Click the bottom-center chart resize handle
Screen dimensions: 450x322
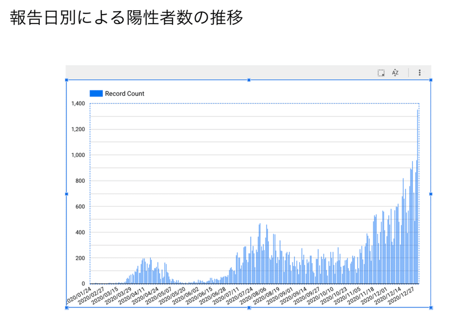[x=249, y=307]
